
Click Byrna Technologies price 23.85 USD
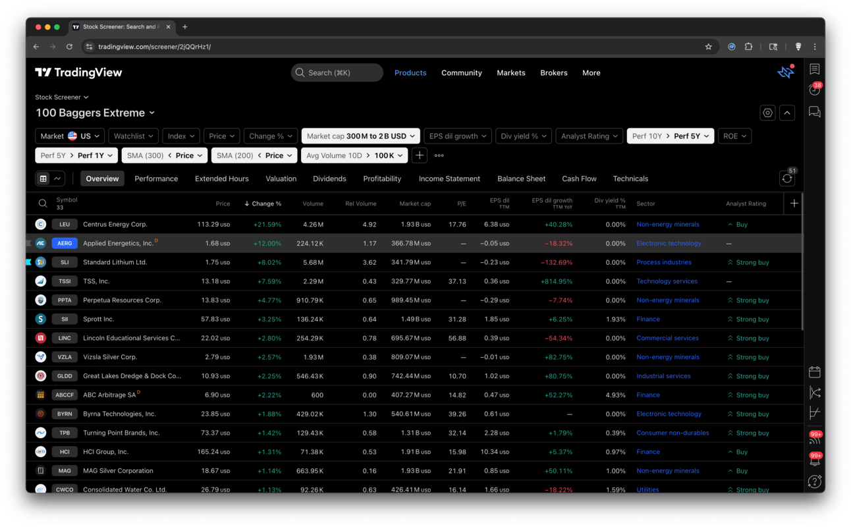(x=215, y=414)
